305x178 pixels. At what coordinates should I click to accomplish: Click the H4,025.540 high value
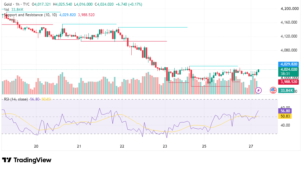(x=63, y=4)
